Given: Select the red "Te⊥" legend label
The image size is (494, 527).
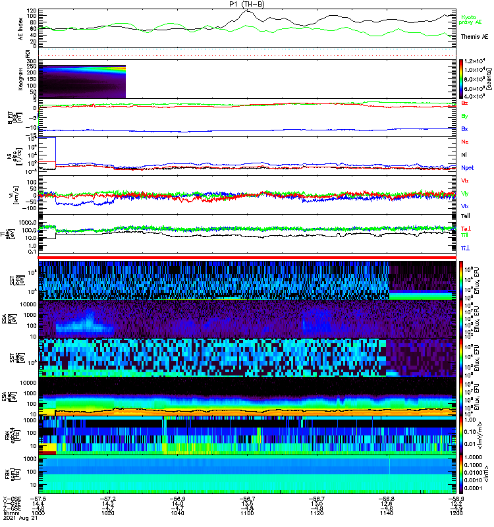Looking at the screenshot, I should pyautogui.click(x=466, y=229).
